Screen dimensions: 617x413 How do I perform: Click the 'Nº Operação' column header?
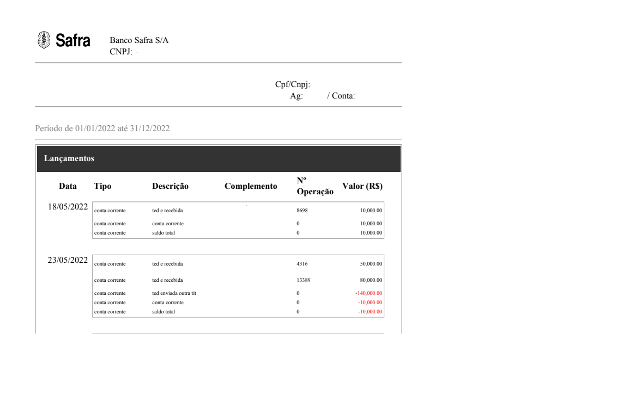pos(315,186)
